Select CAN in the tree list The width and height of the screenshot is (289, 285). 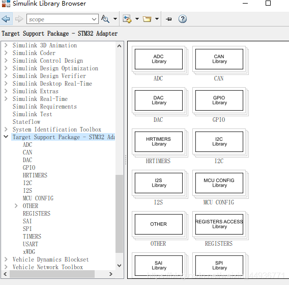click(27, 152)
